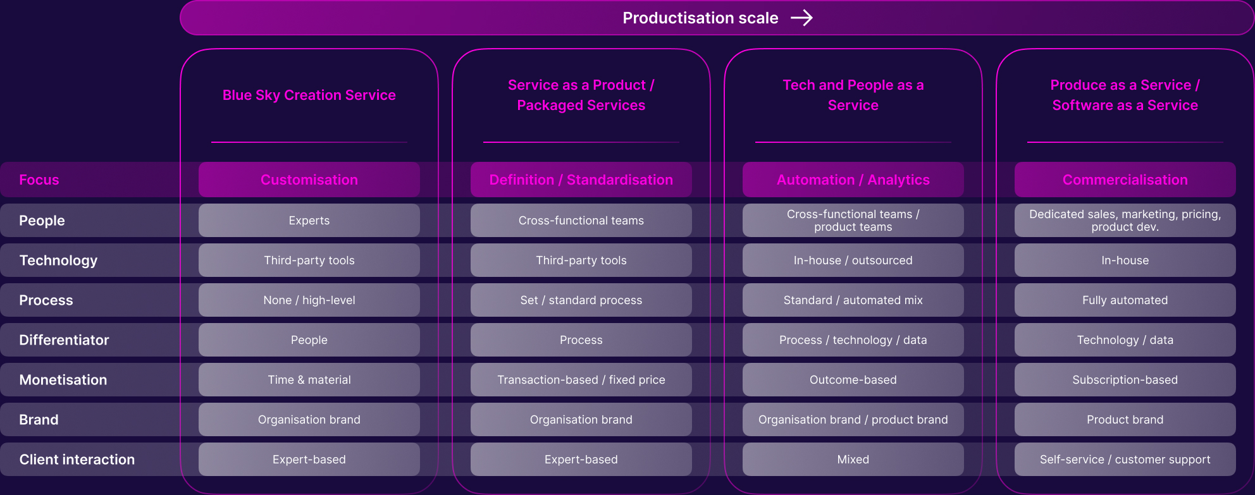Select the People row label

(x=42, y=221)
